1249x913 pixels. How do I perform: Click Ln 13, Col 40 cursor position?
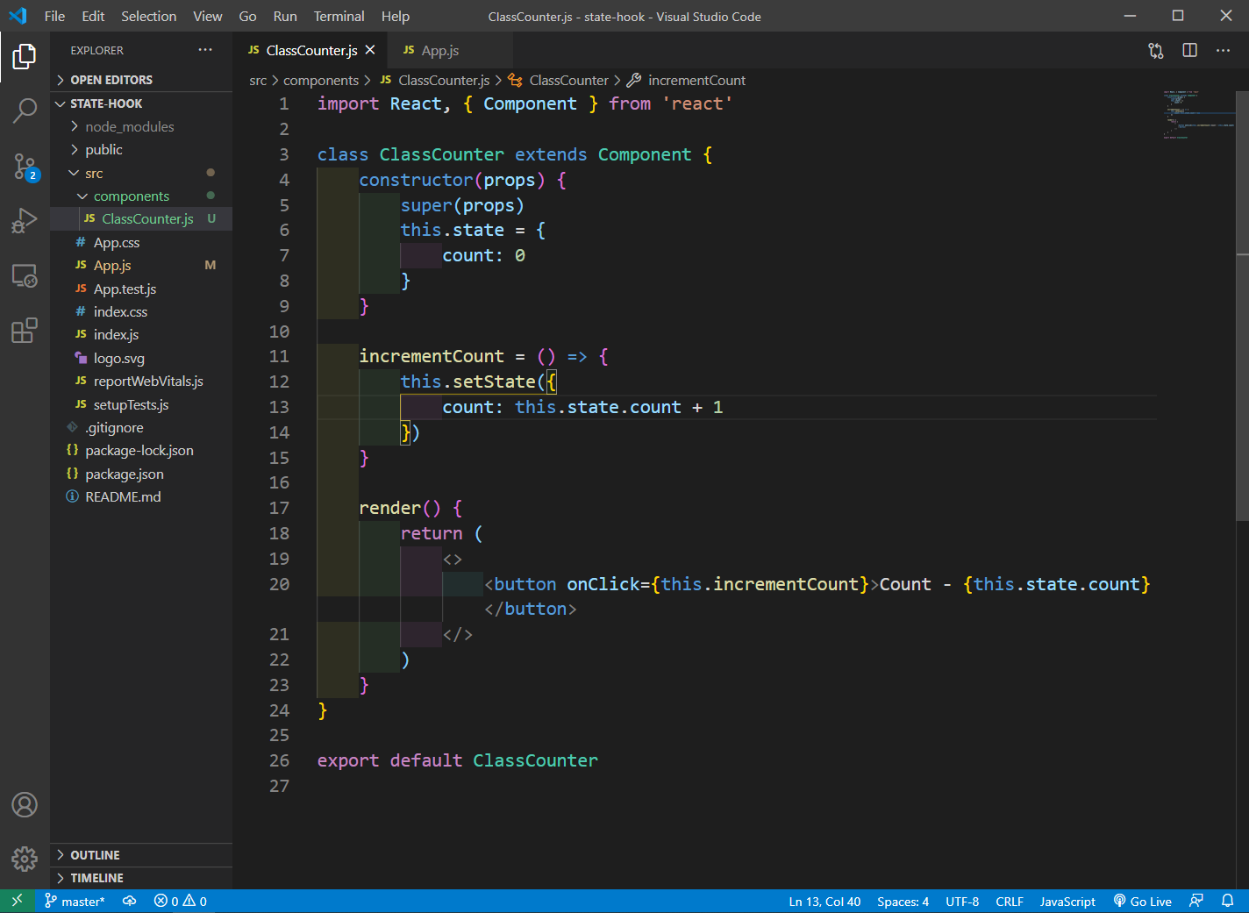click(x=824, y=902)
